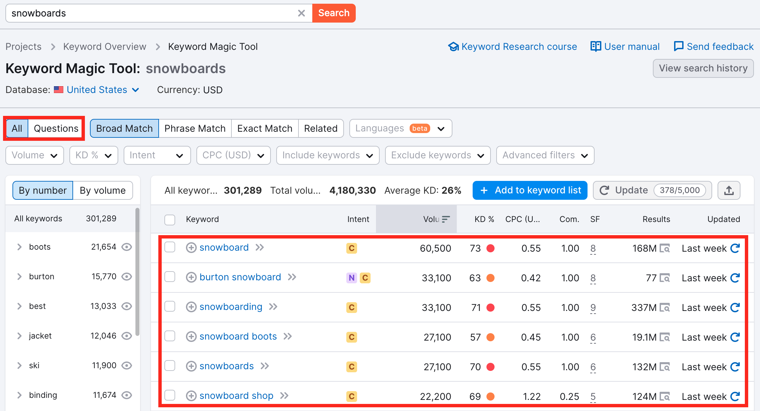The height and width of the screenshot is (411, 760).
Task: Select the All keywords tab
Action: point(17,128)
